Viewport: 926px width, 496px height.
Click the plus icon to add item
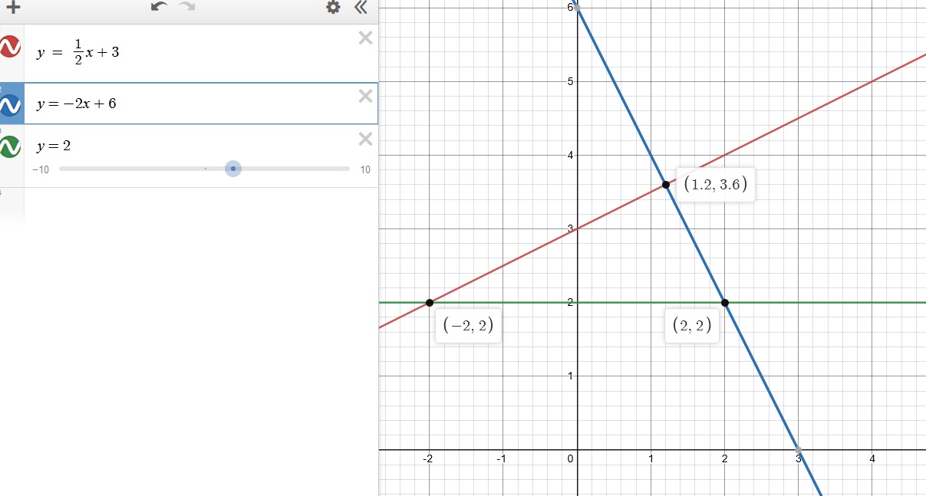point(12,8)
